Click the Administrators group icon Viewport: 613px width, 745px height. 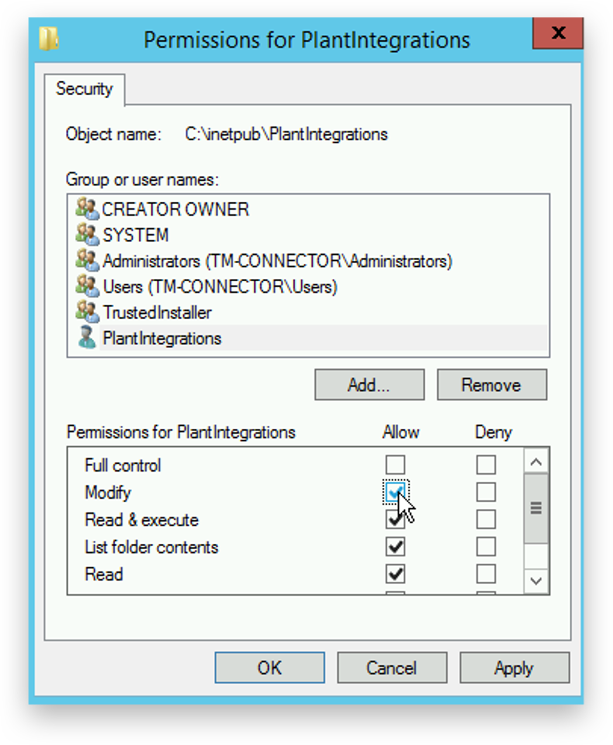[x=87, y=260]
